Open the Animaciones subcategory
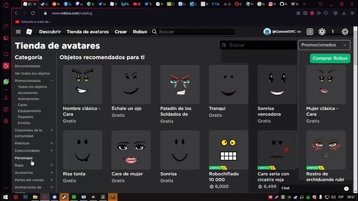This screenshot has height=201, width=358. pyautogui.click(x=29, y=99)
